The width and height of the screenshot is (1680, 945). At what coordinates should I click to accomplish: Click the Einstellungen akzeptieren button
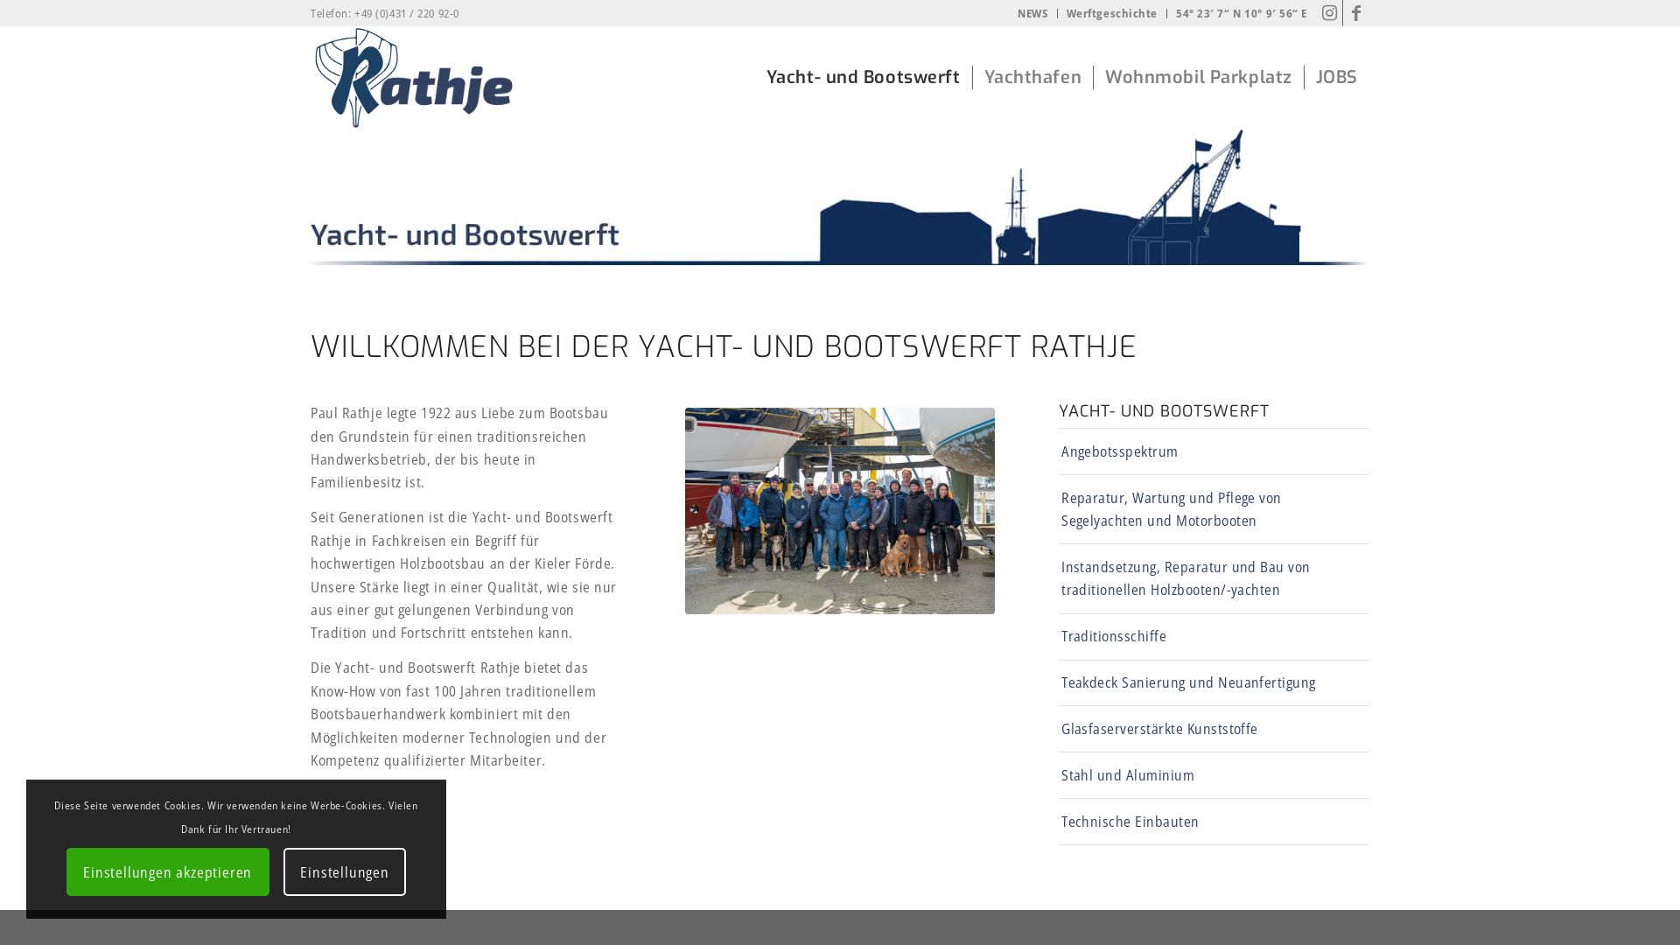168,871
